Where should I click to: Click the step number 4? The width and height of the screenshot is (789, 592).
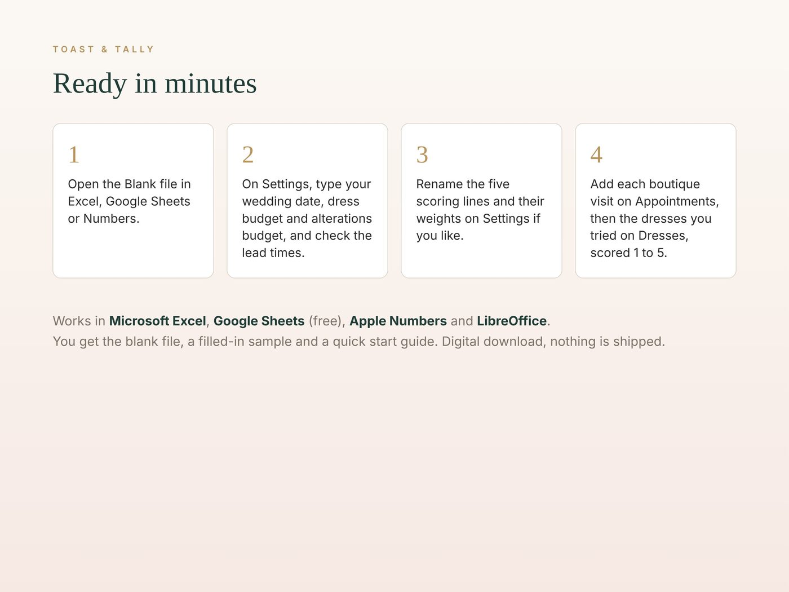point(596,154)
